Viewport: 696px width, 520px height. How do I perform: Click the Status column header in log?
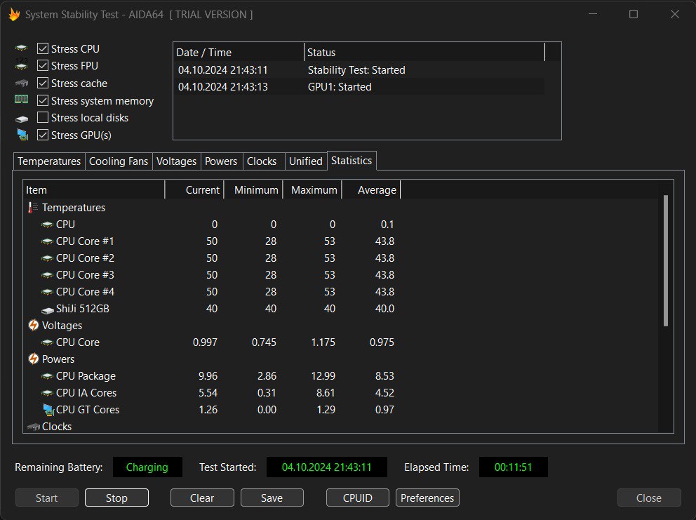424,53
